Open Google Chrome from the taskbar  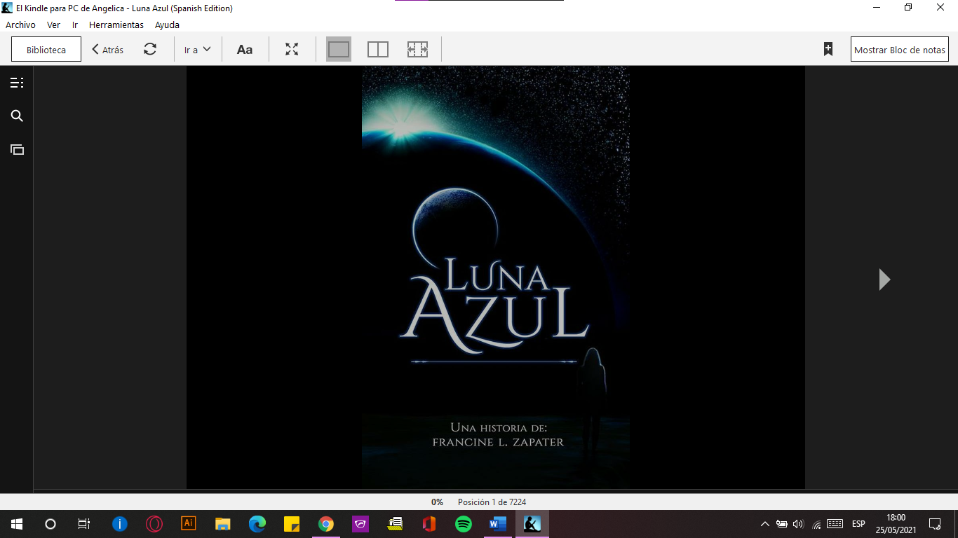point(326,523)
